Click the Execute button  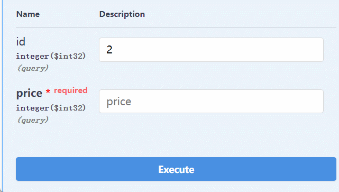tap(176, 169)
